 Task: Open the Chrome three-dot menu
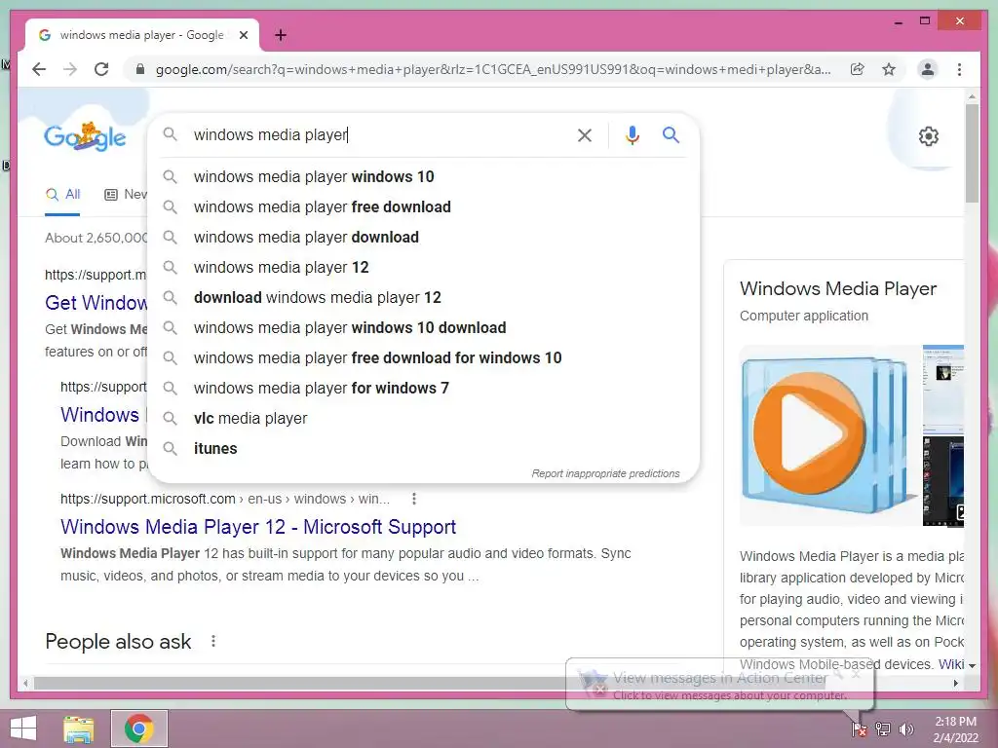[x=959, y=69]
